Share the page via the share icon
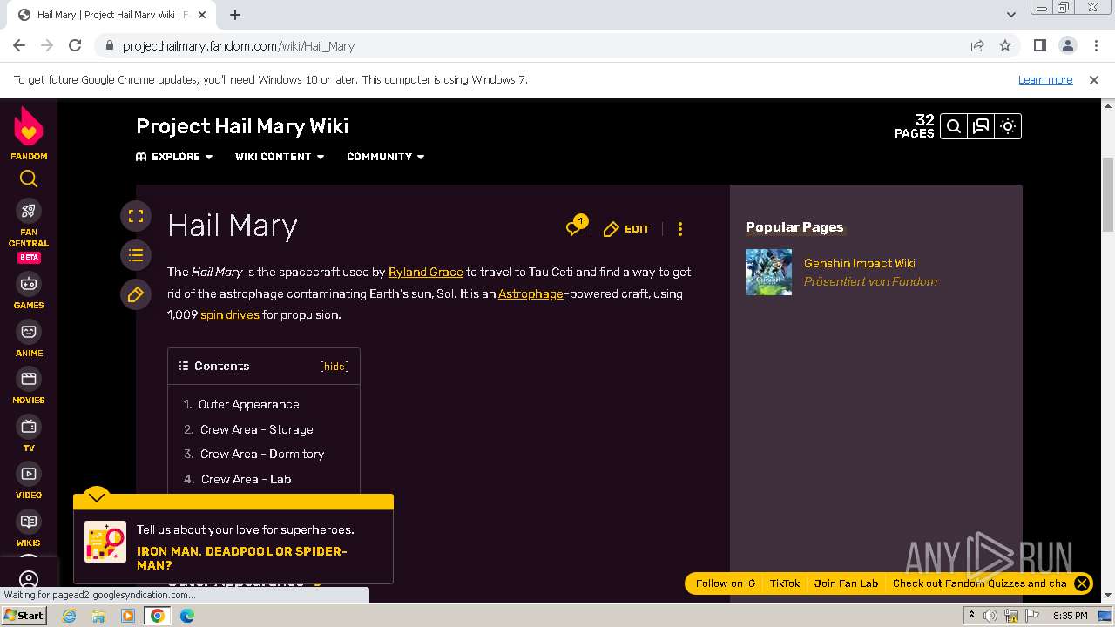The height and width of the screenshot is (627, 1115). tap(977, 46)
